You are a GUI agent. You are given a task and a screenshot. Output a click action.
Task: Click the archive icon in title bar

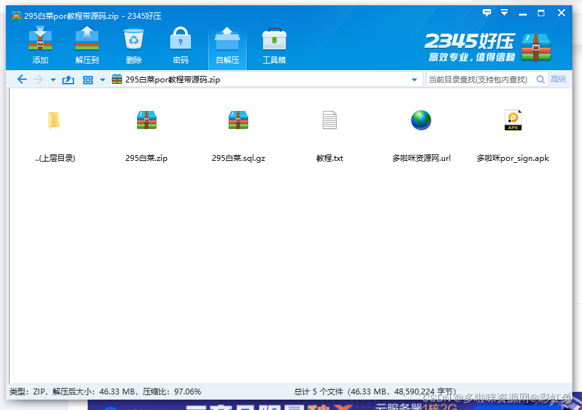pyautogui.click(x=16, y=16)
